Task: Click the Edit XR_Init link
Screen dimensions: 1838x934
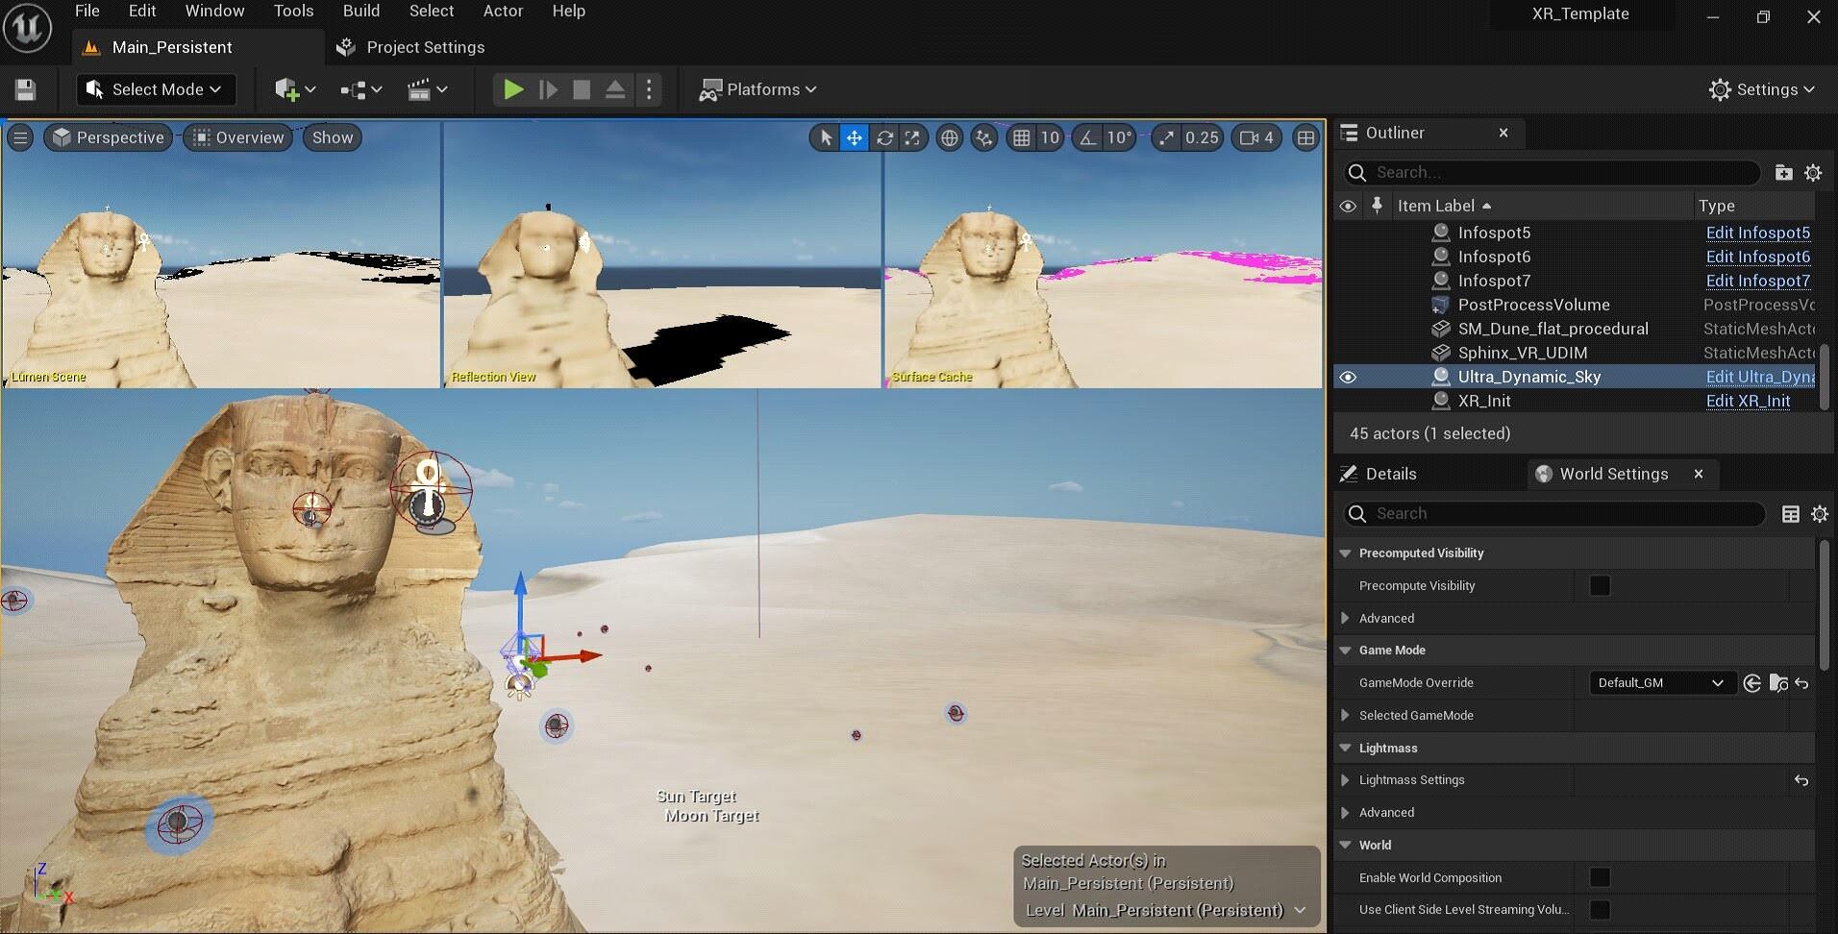Action: [x=1748, y=401]
